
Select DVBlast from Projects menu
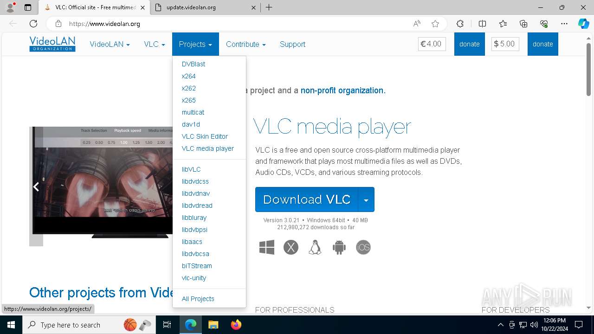click(x=194, y=64)
